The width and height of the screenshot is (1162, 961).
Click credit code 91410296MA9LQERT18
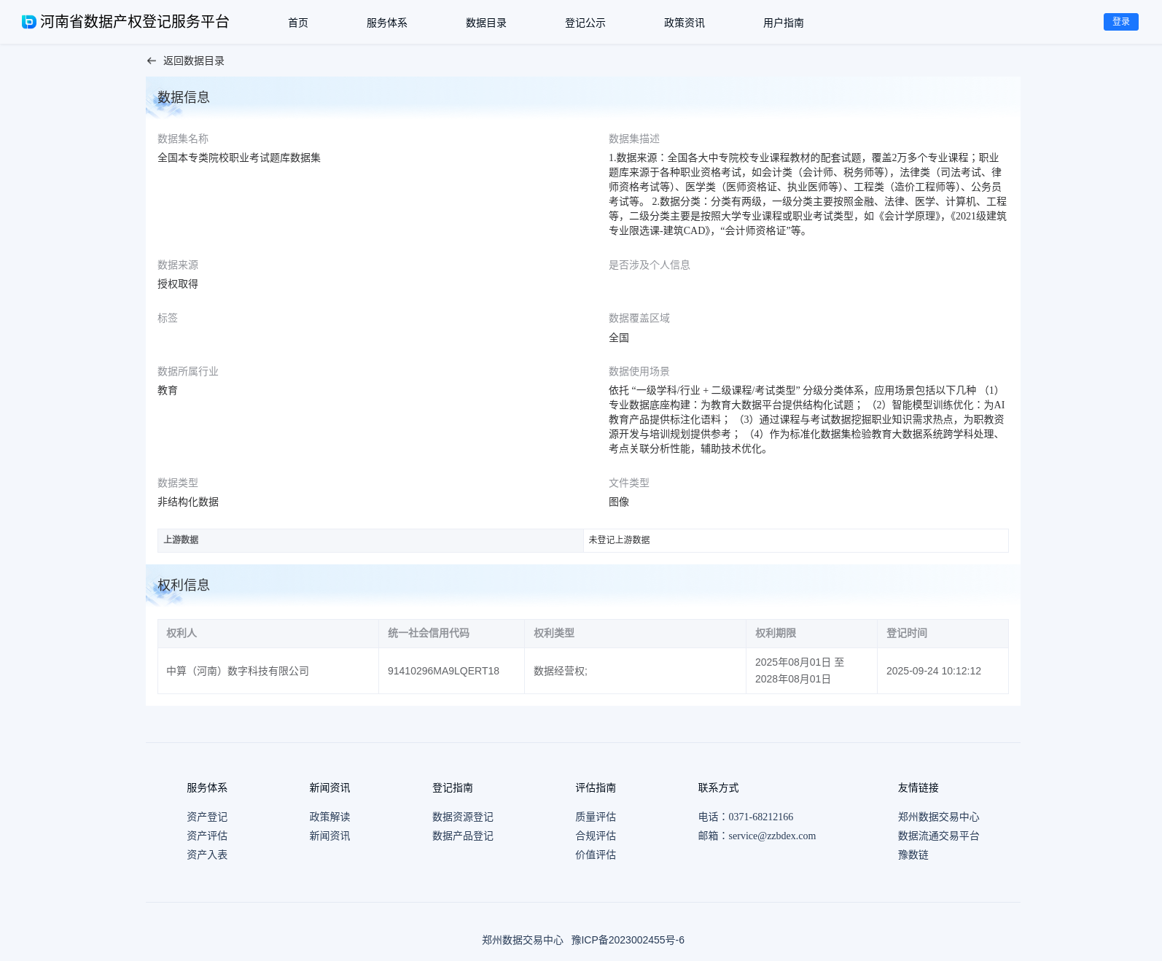pos(443,671)
